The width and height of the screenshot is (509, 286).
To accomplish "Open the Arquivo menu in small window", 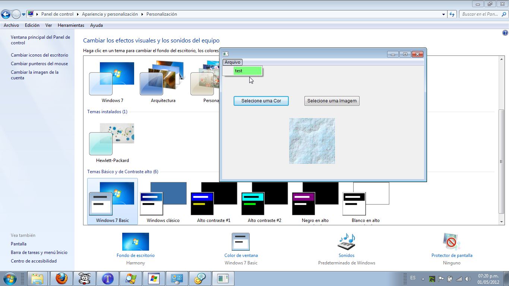I will click(233, 62).
